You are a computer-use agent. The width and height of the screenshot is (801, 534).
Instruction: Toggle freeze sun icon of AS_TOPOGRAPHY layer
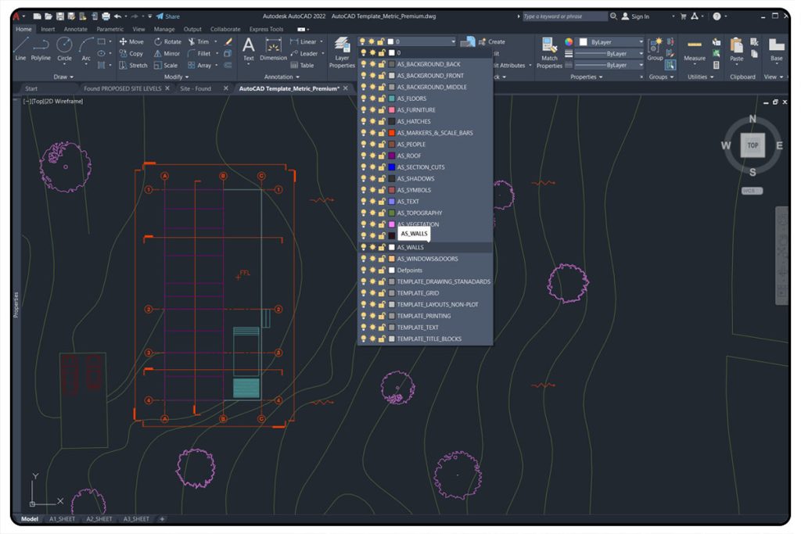[372, 213]
